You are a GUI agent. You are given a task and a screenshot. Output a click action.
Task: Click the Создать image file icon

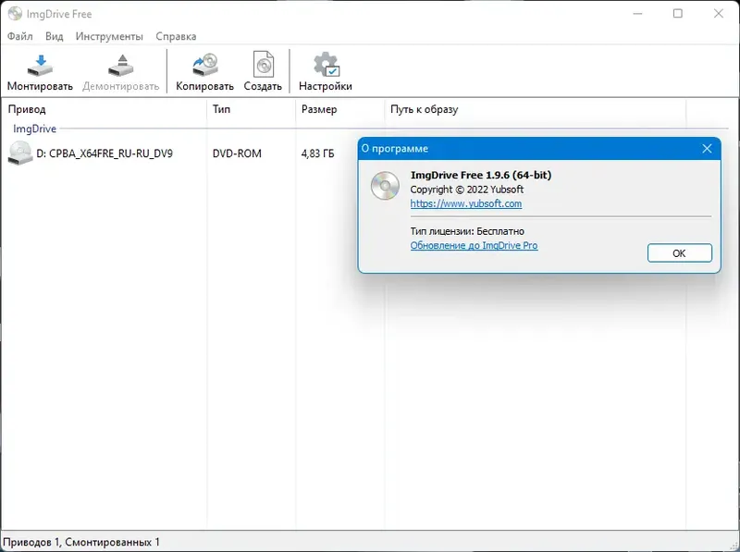264,64
